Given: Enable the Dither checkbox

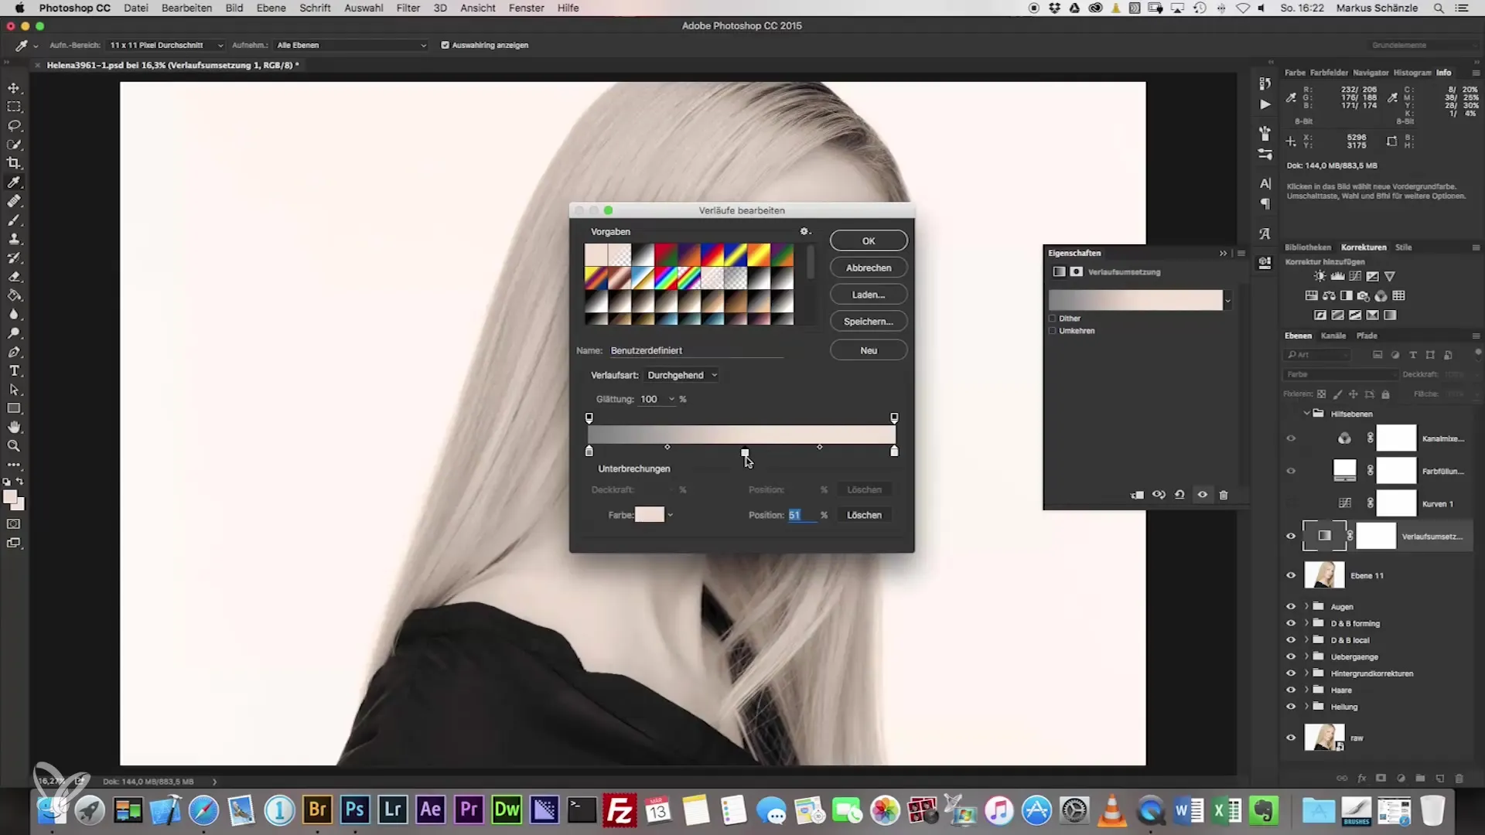Looking at the screenshot, I should (1053, 319).
